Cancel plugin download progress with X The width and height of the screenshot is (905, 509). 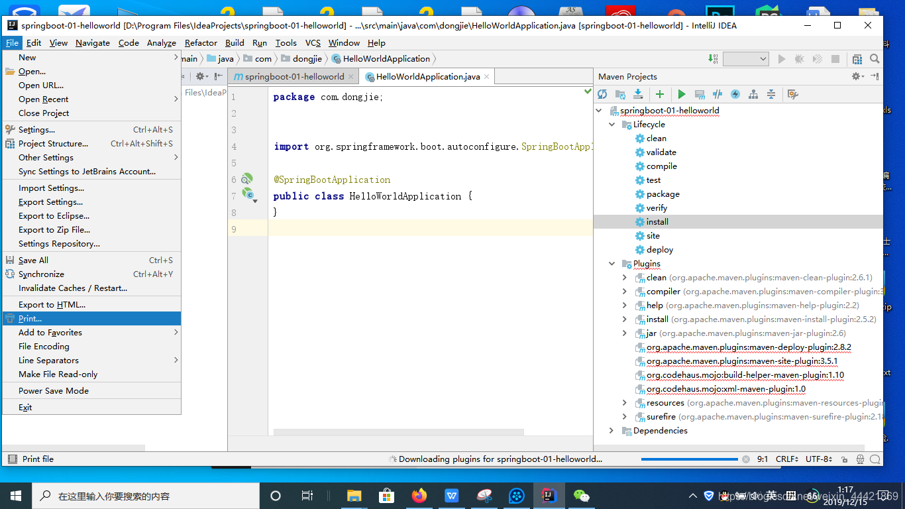(746, 459)
